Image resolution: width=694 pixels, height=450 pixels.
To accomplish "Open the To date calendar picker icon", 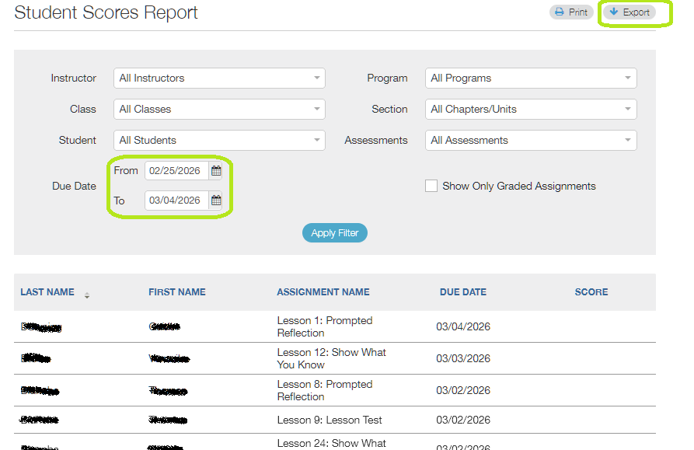I will (x=216, y=201).
